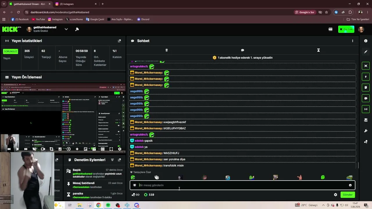372x209 pixels.
Task: Click the Shazam extension icon in Chrome
Action: point(336,12)
